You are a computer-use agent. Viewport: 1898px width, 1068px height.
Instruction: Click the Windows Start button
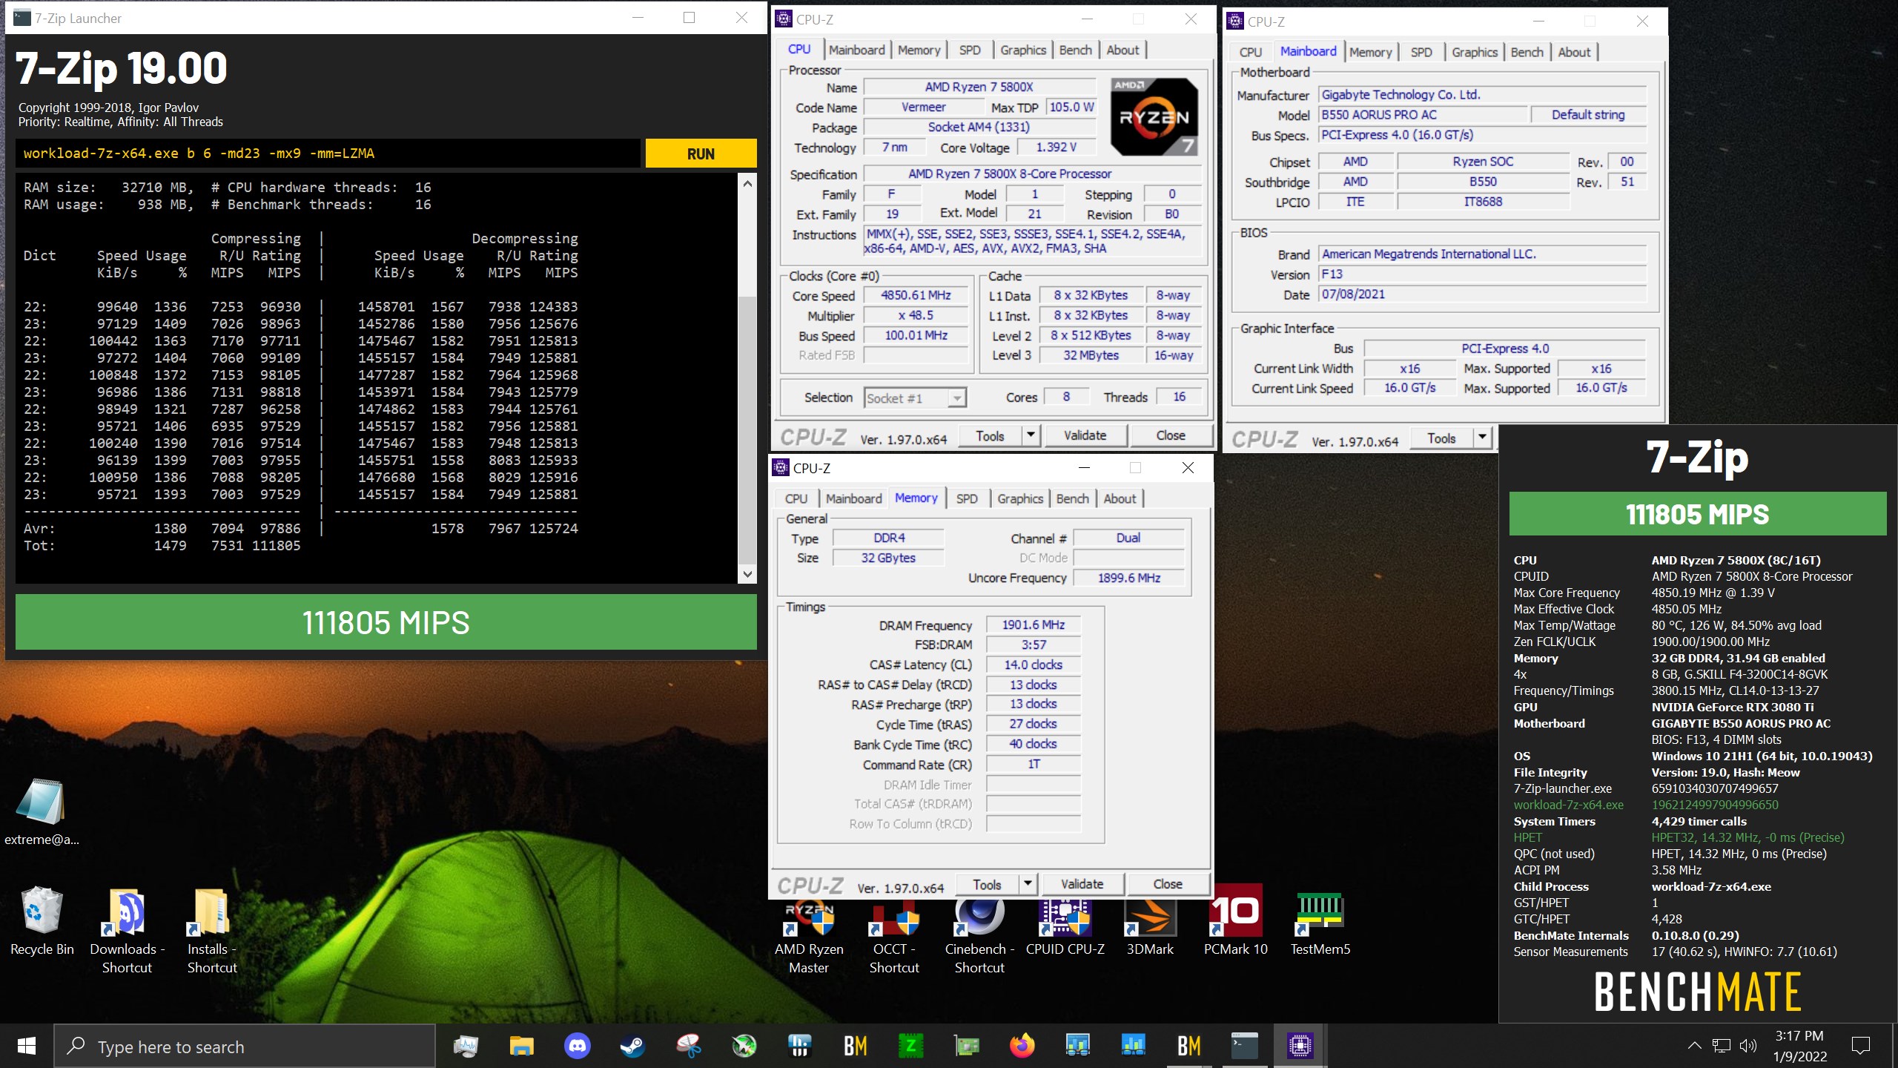point(27,1046)
